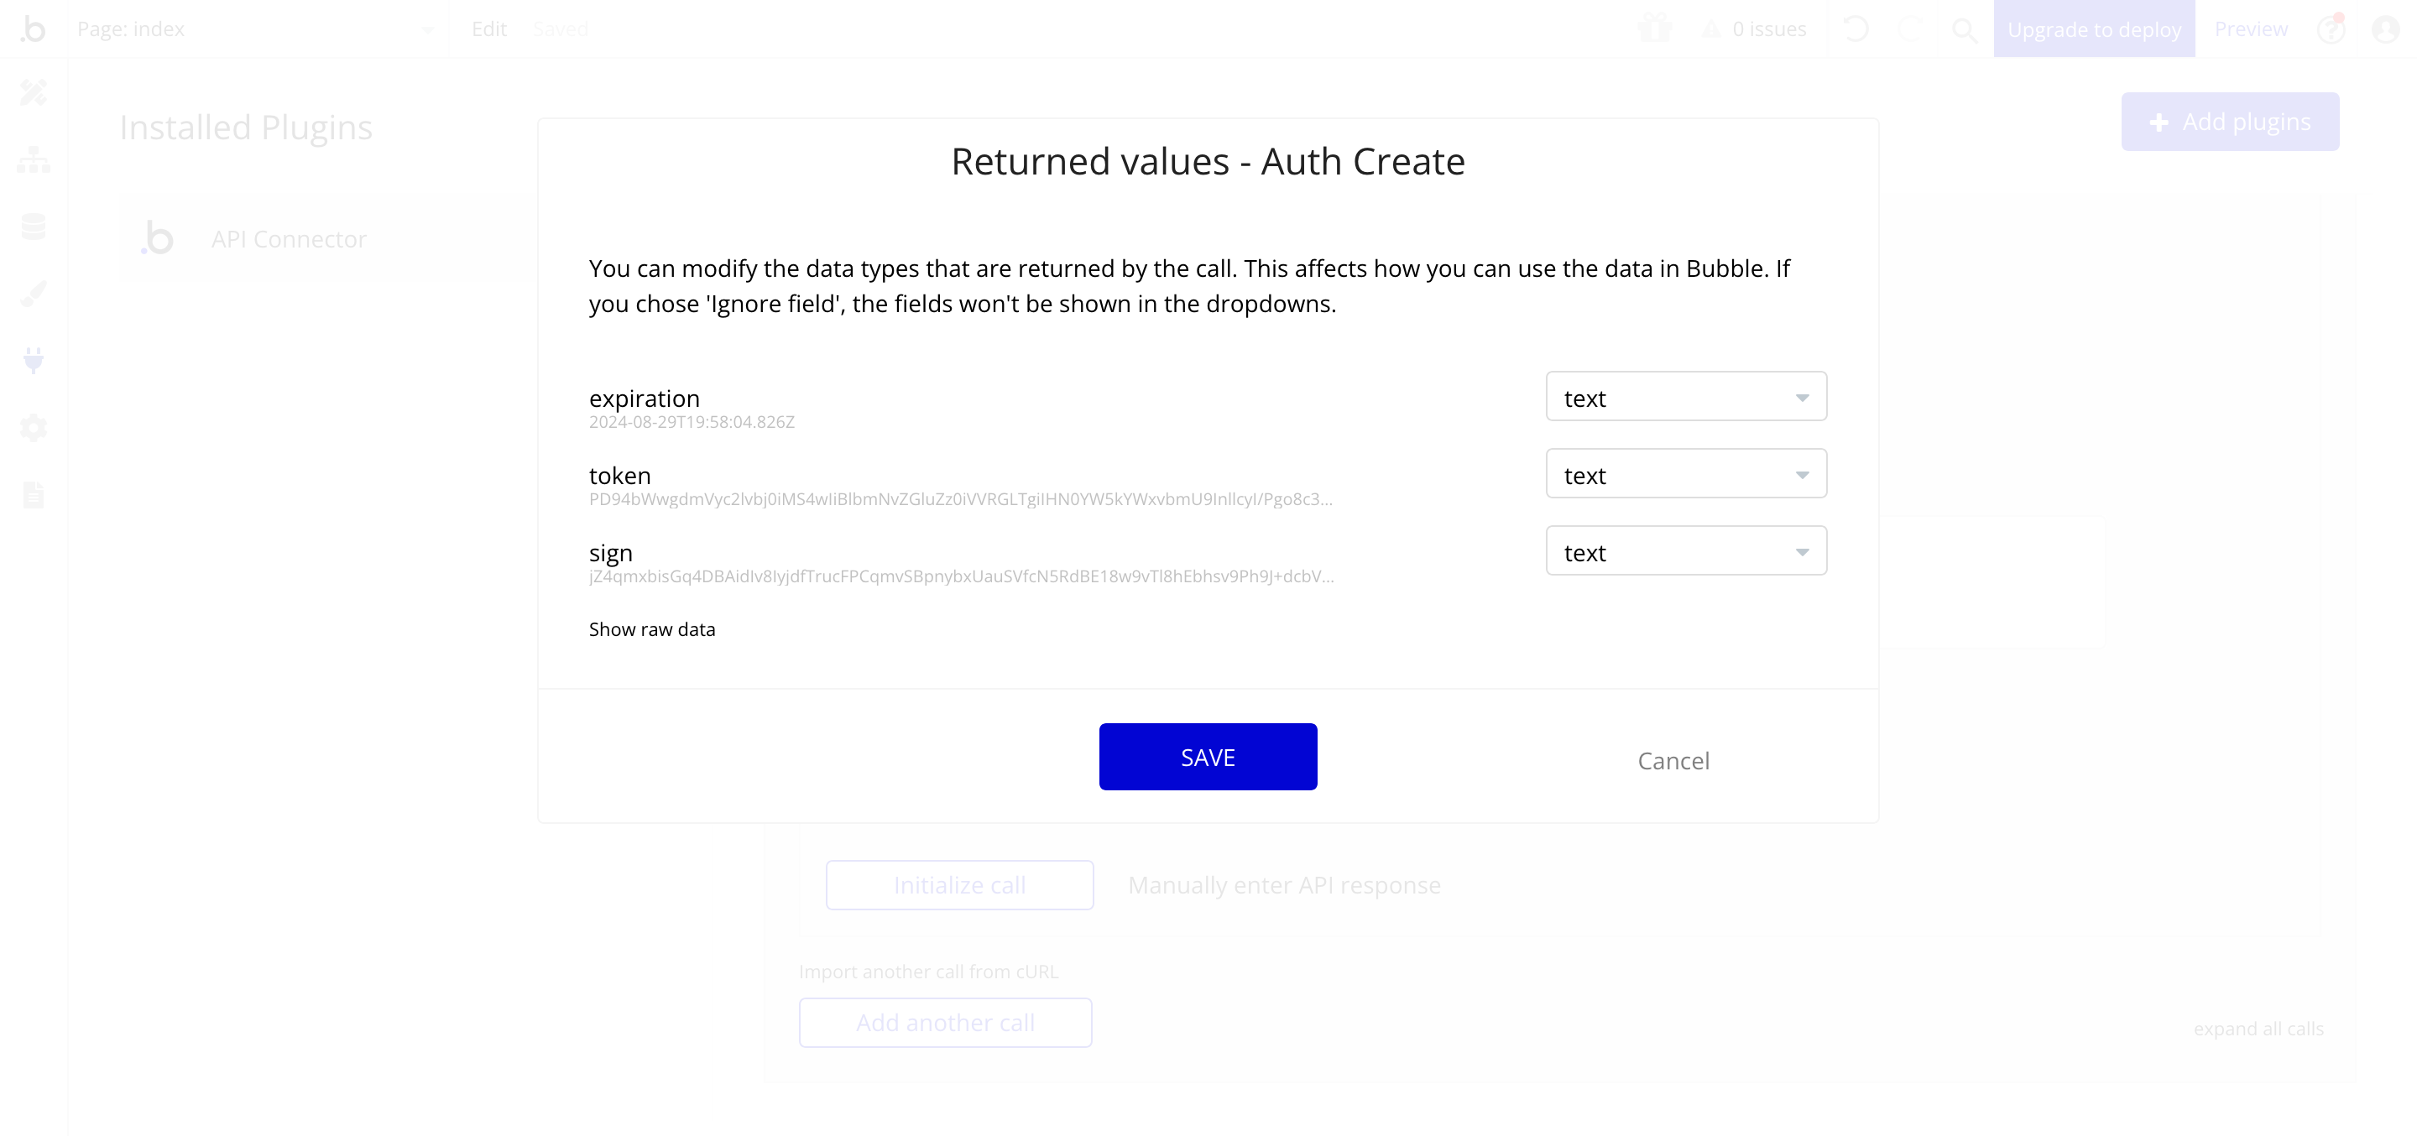Open the token field type dropdown
This screenshot has width=2417, height=1136.
coord(1685,475)
